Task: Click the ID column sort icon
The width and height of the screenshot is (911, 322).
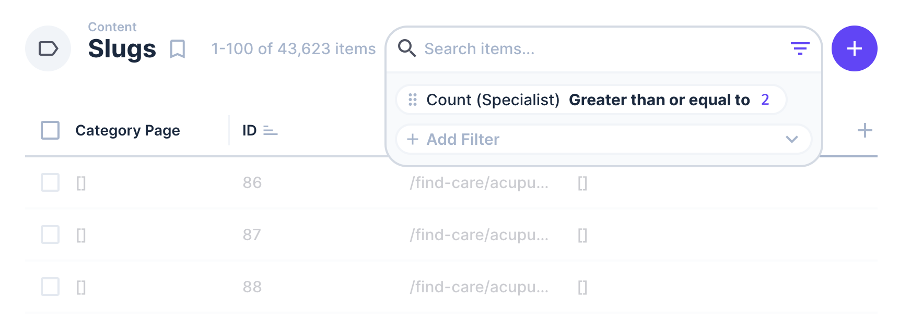Action: (270, 130)
